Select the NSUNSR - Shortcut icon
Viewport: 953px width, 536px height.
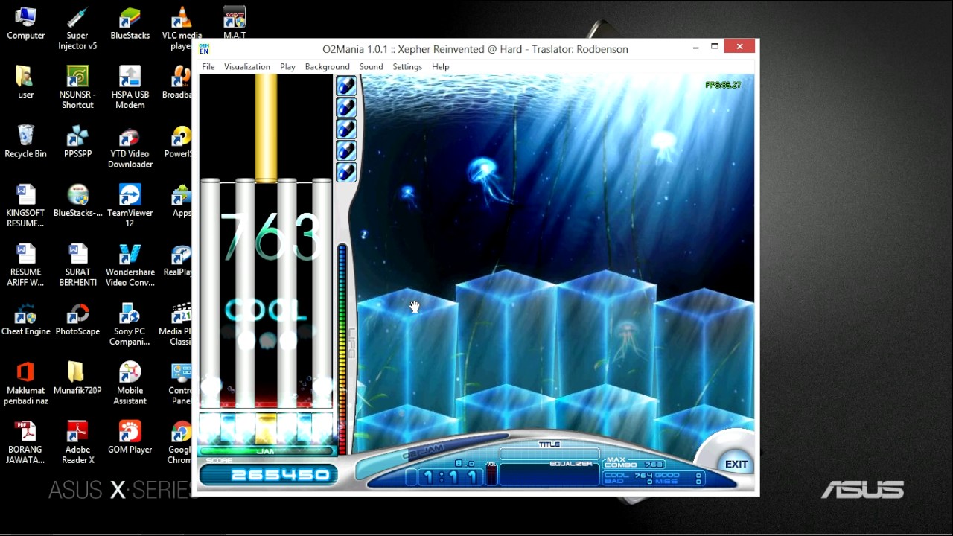(77, 87)
